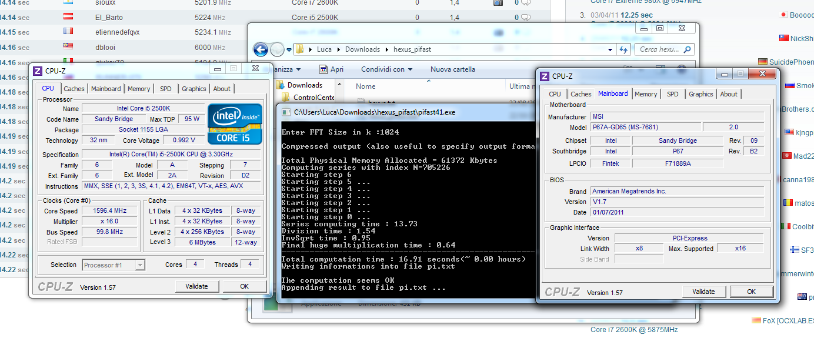Viewport: 814px width, 338px height.
Task: Click the Hong Kong flag beside Mad22
Action: [787, 156]
